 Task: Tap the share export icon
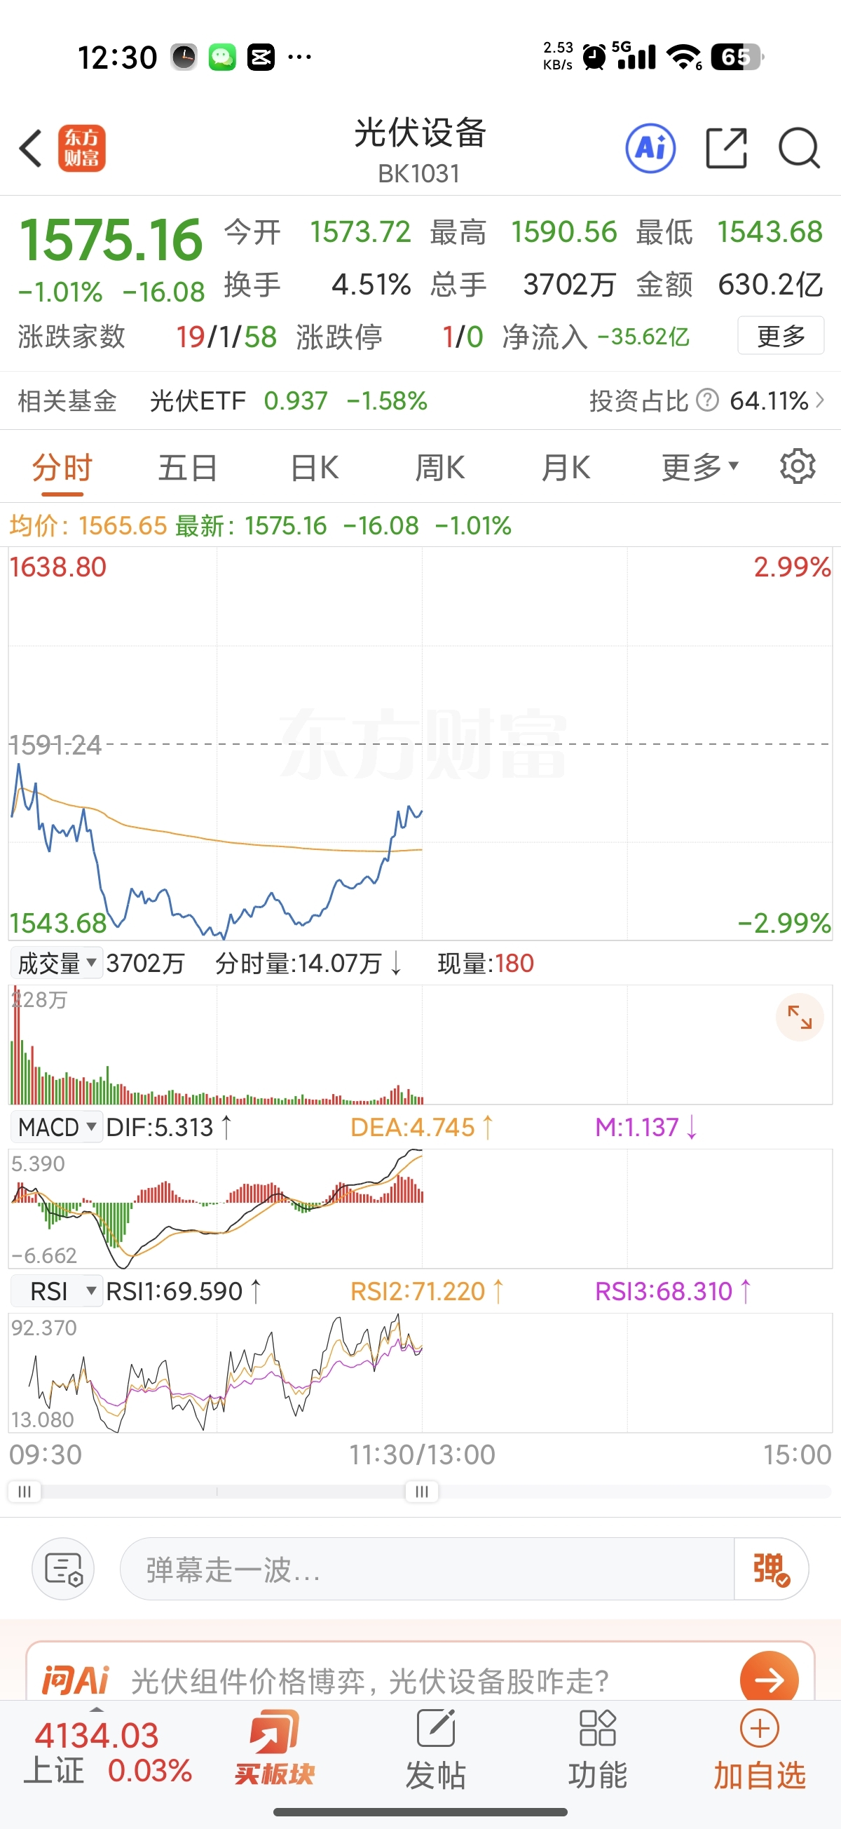727,149
